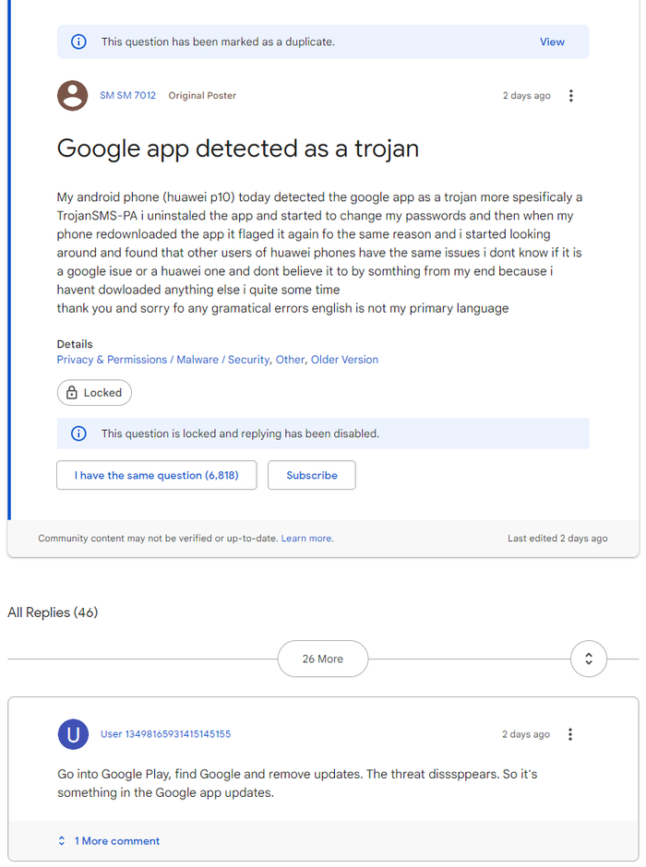This screenshot has height=867, width=646.
Task: Follow the Learn more link
Action: pos(306,539)
